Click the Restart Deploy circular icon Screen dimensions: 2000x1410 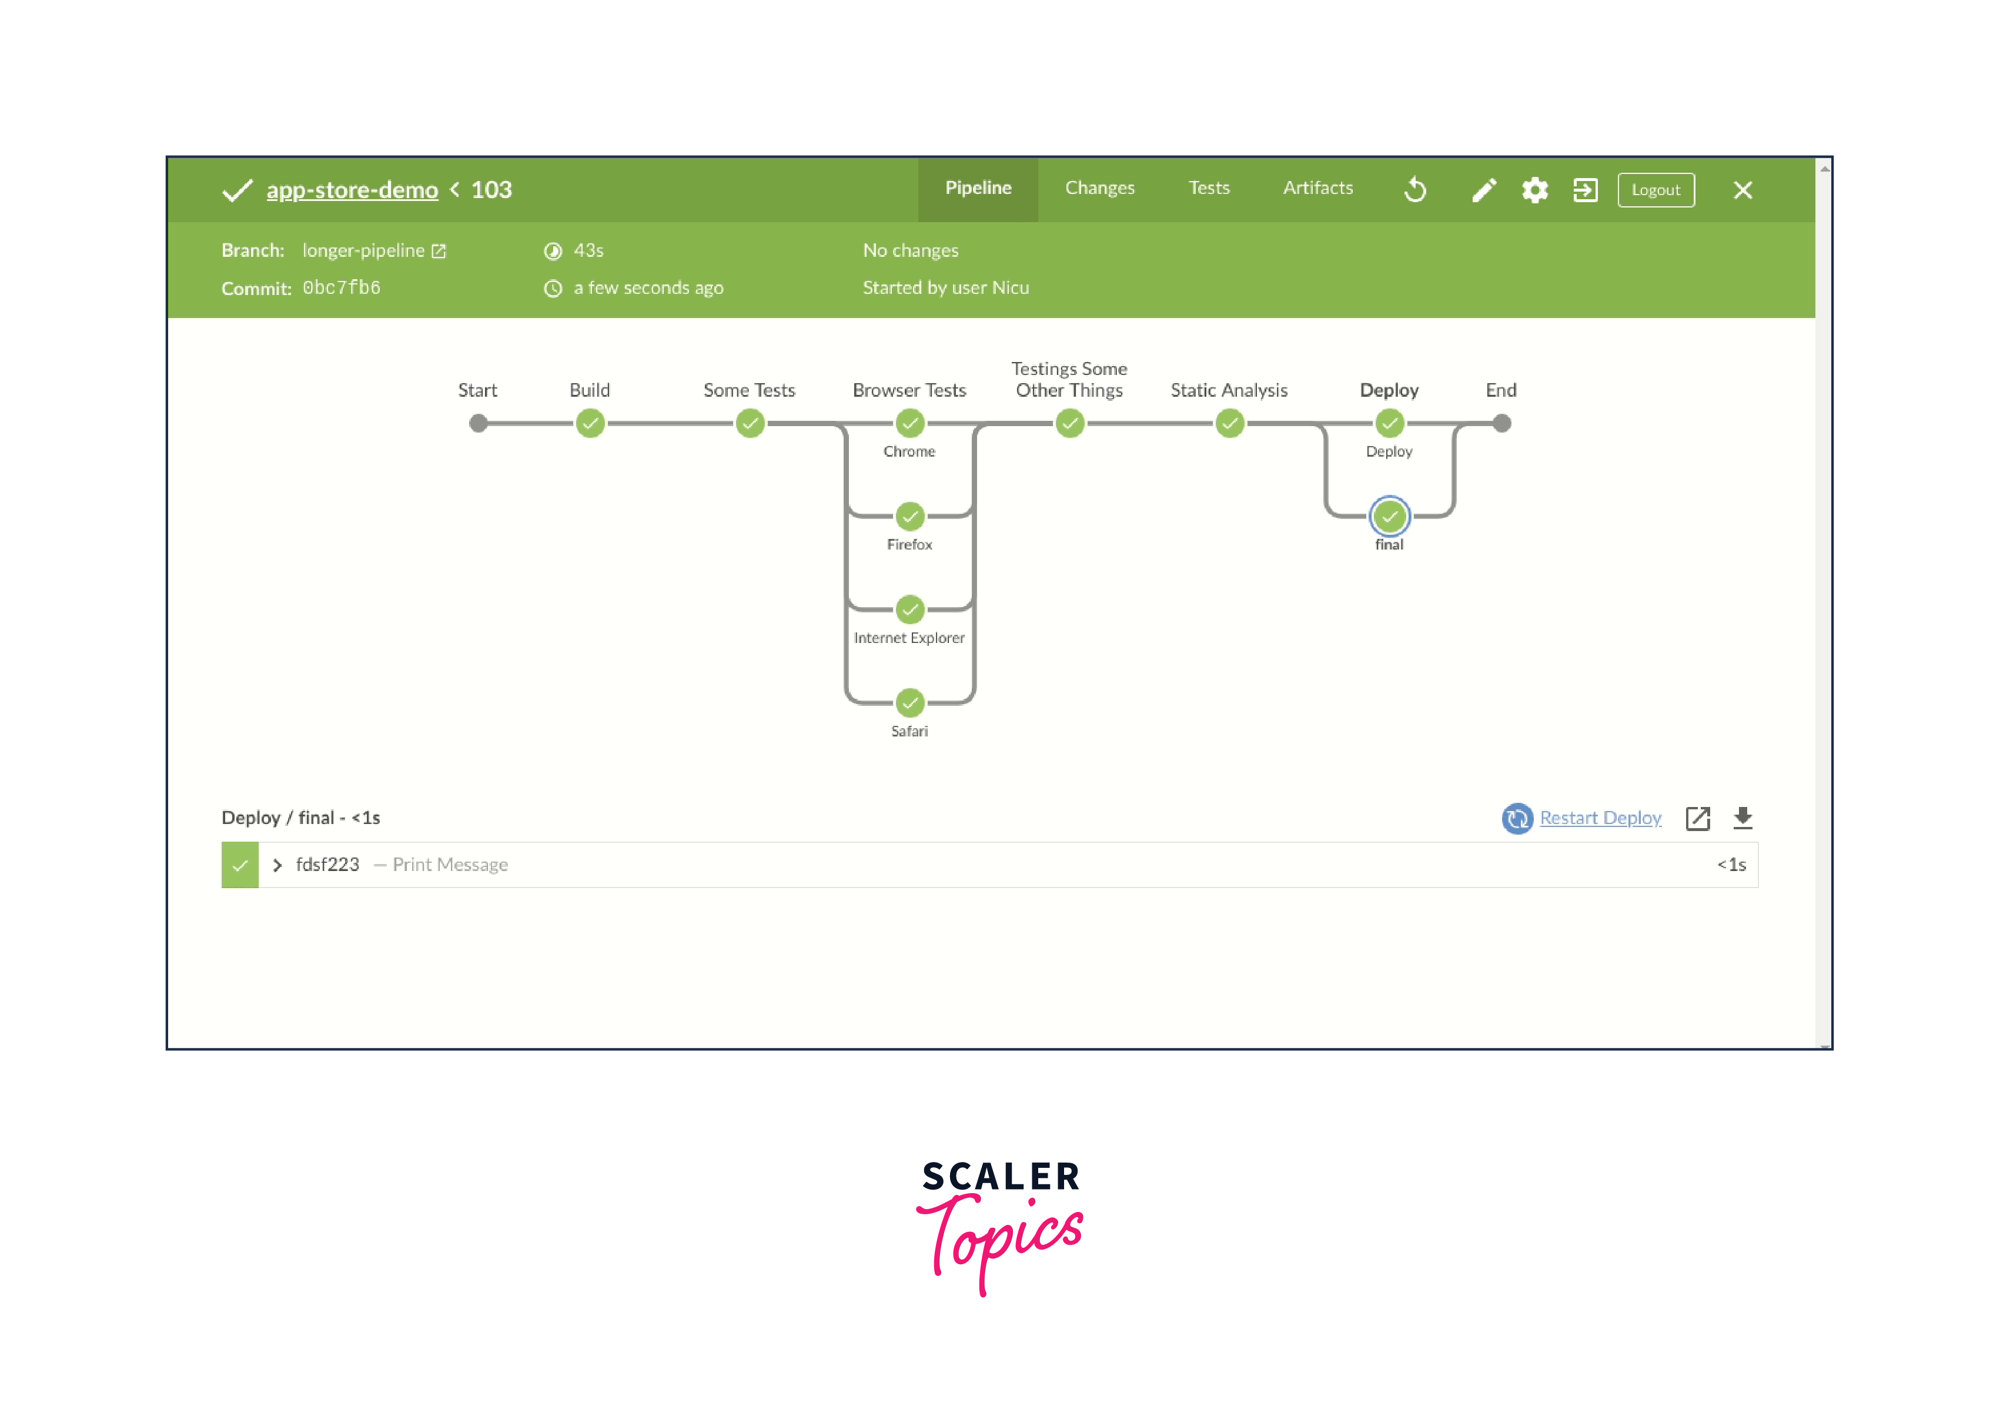point(1517,818)
